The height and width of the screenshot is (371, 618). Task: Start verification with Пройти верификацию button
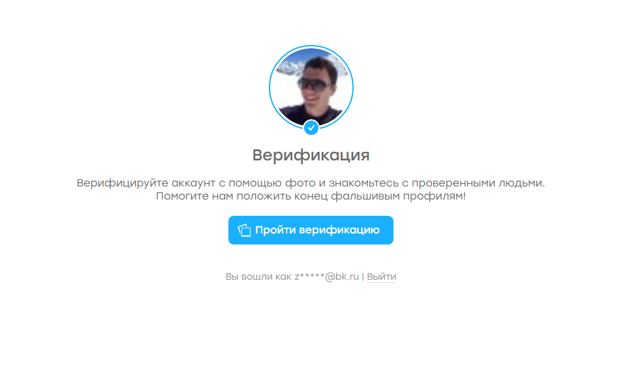tap(311, 230)
